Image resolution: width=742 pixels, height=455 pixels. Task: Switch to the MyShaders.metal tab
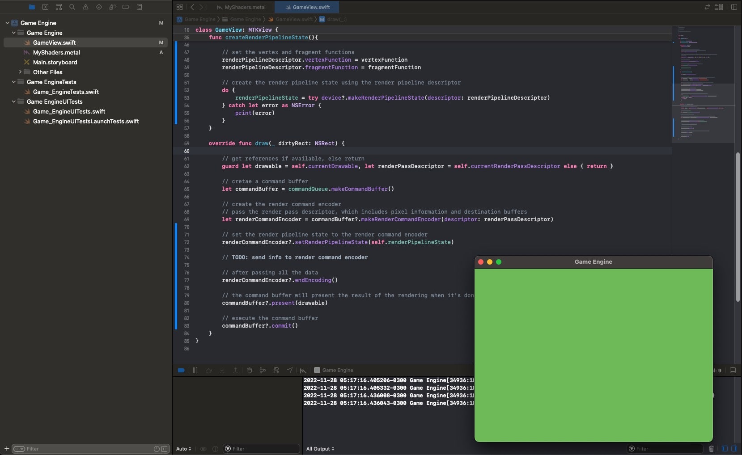click(241, 7)
